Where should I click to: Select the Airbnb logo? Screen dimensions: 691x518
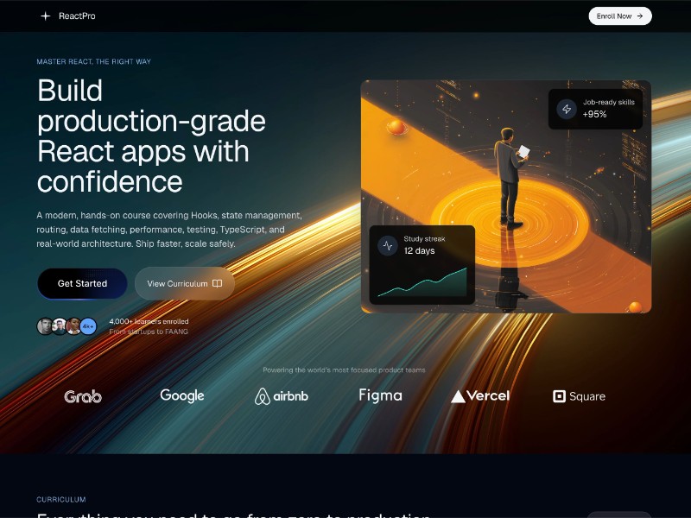pos(282,395)
